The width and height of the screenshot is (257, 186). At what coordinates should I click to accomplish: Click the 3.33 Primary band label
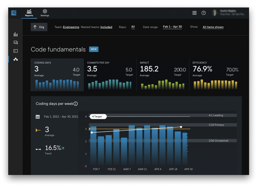(216, 125)
